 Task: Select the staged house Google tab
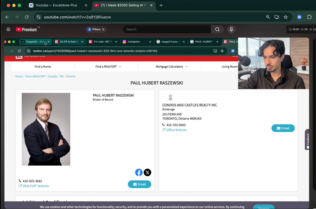point(171,42)
